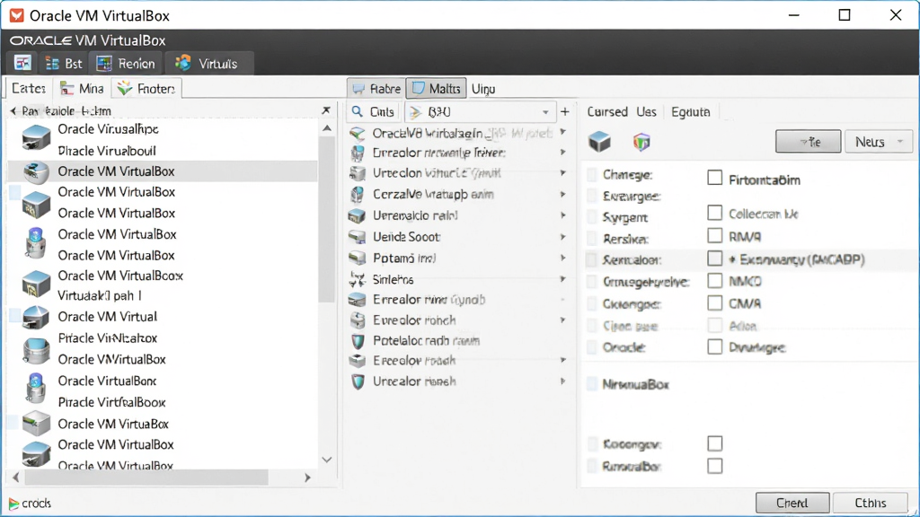Click the Uerenalcio ralnl row icon
This screenshot has width=920, height=517.
click(358, 216)
